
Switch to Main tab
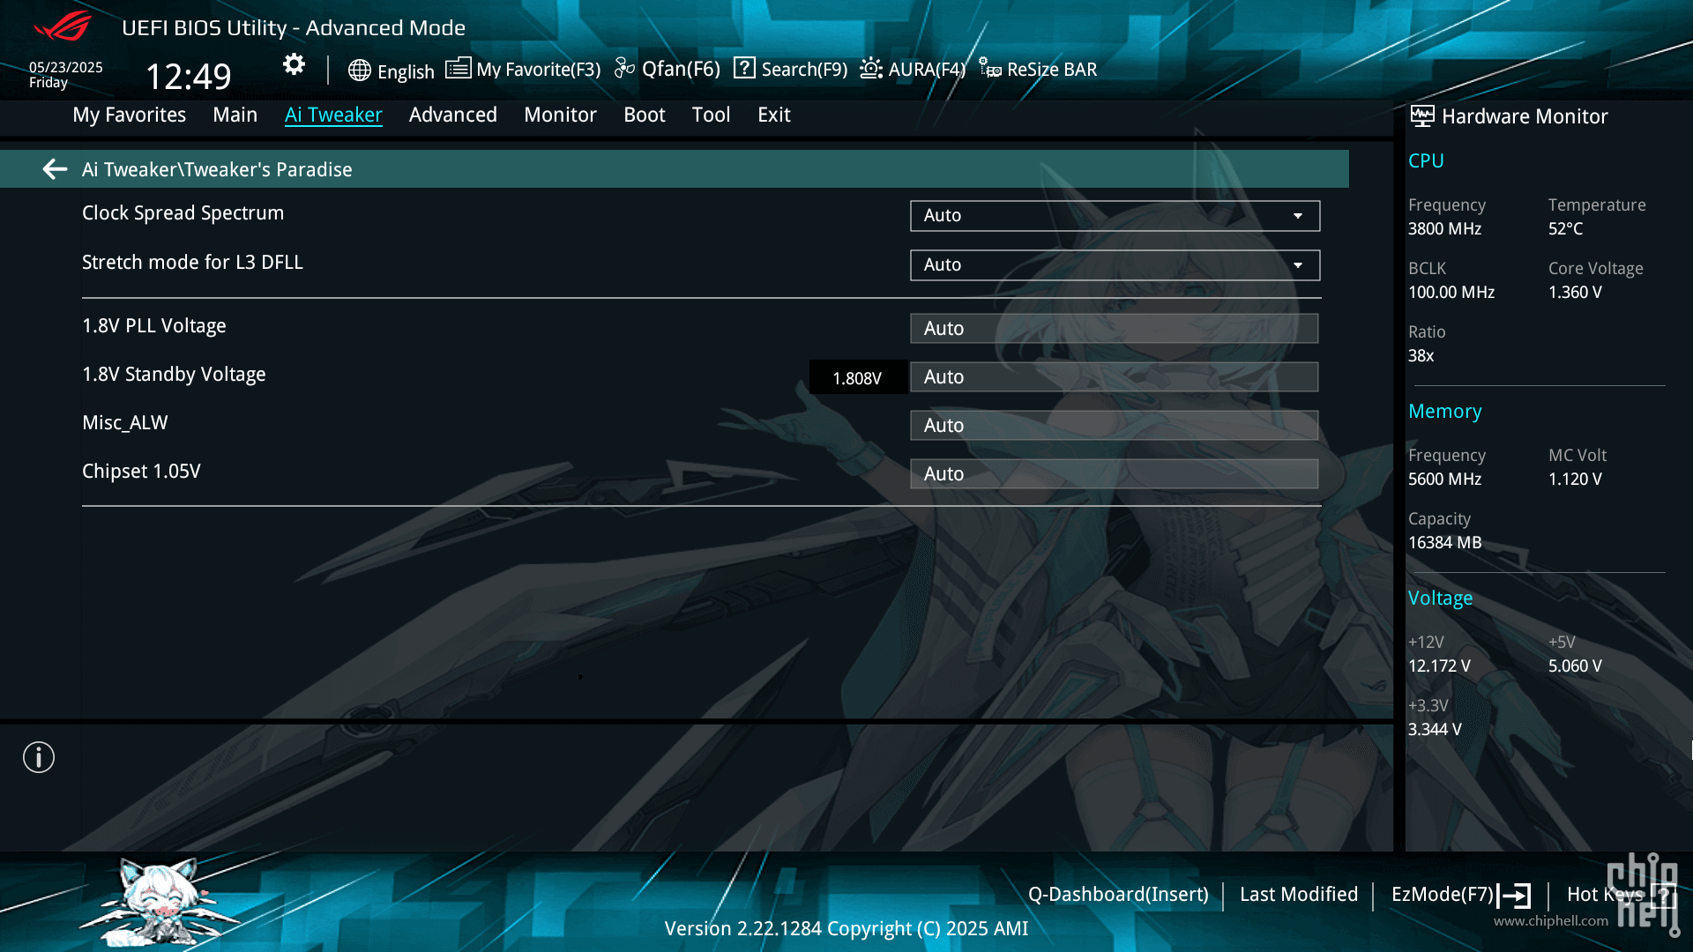(235, 115)
